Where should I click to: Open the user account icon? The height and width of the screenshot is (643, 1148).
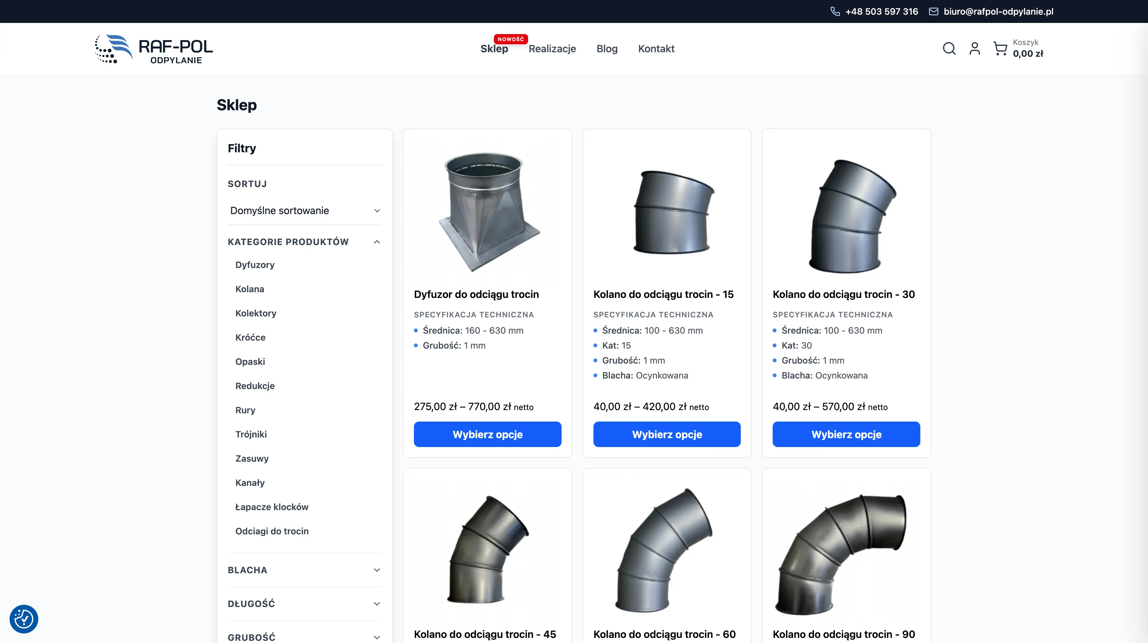[x=975, y=48]
